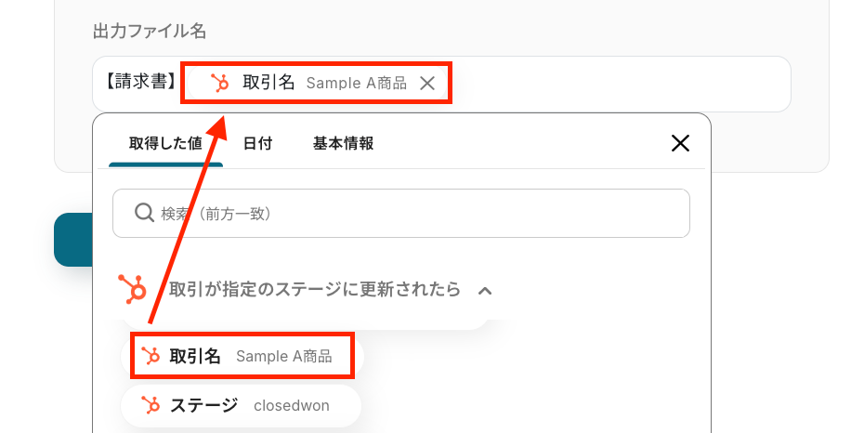This screenshot has height=433, width=864.
Task: Click the HubSpot icon inside the filename chip
Action: coord(220,84)
